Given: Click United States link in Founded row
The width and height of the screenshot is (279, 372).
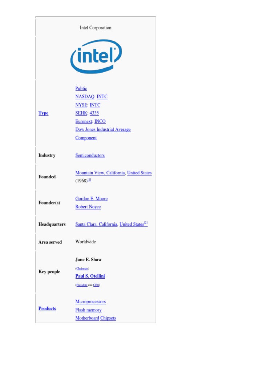Looking at the screenshot, I should click(x=139, y=173).
